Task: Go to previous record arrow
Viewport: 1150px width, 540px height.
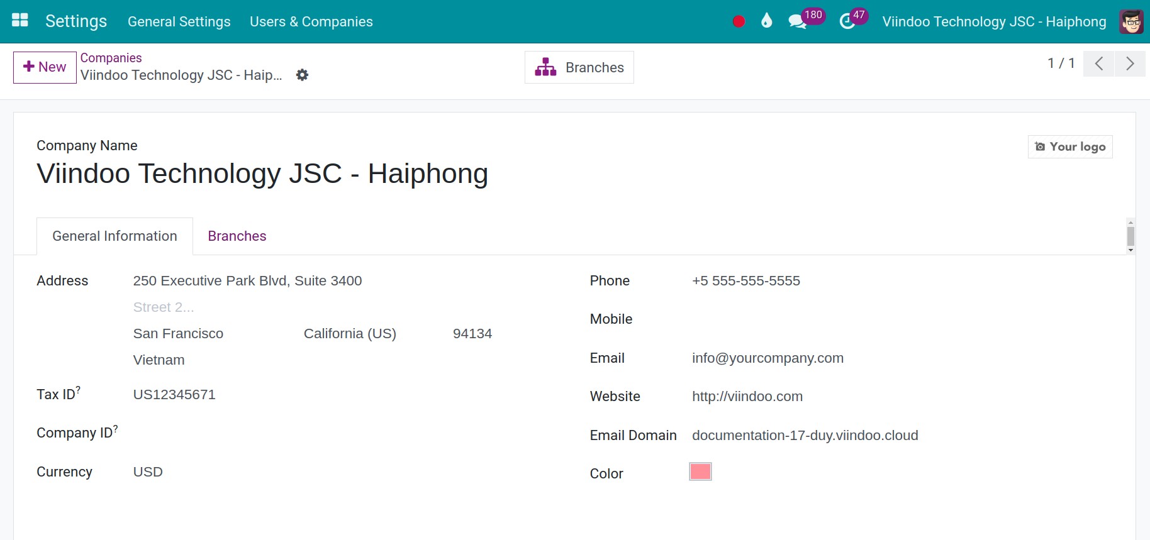Action: 1099,63
